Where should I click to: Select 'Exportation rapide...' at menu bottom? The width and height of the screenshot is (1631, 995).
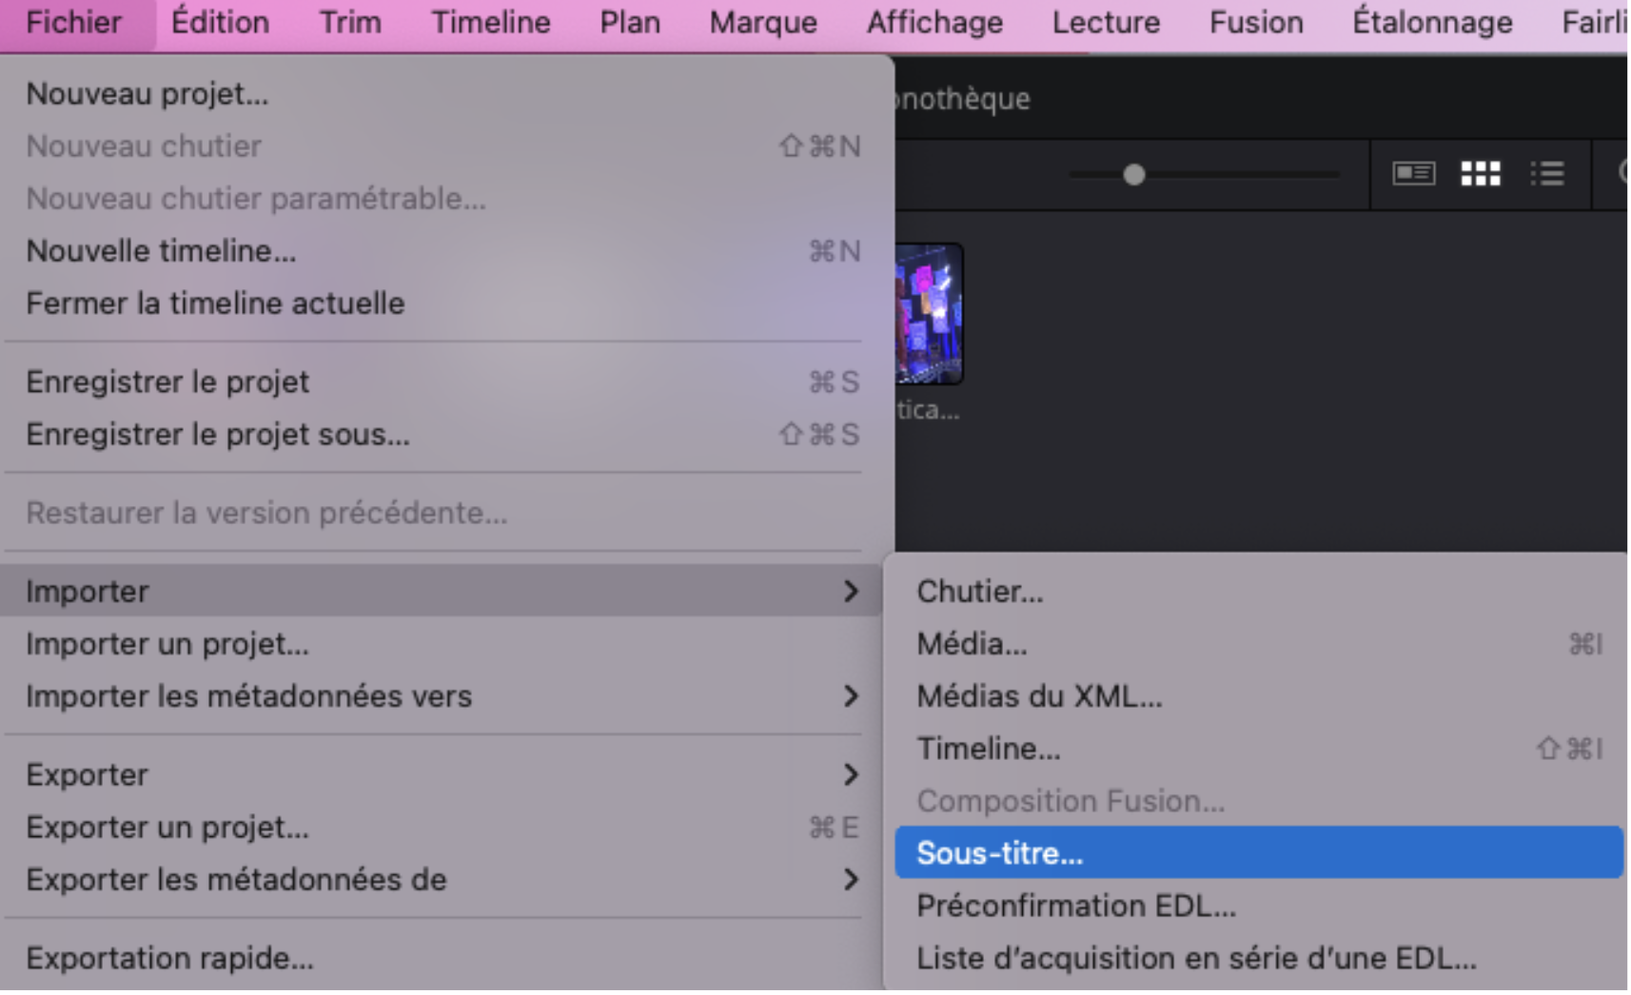tap(171, 959)
